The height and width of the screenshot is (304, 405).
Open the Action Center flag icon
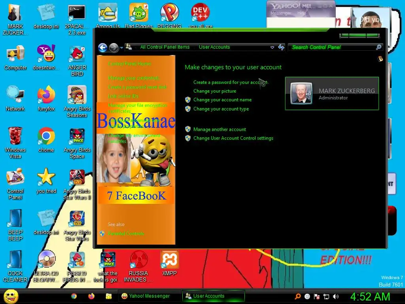[x=317, y=296]
